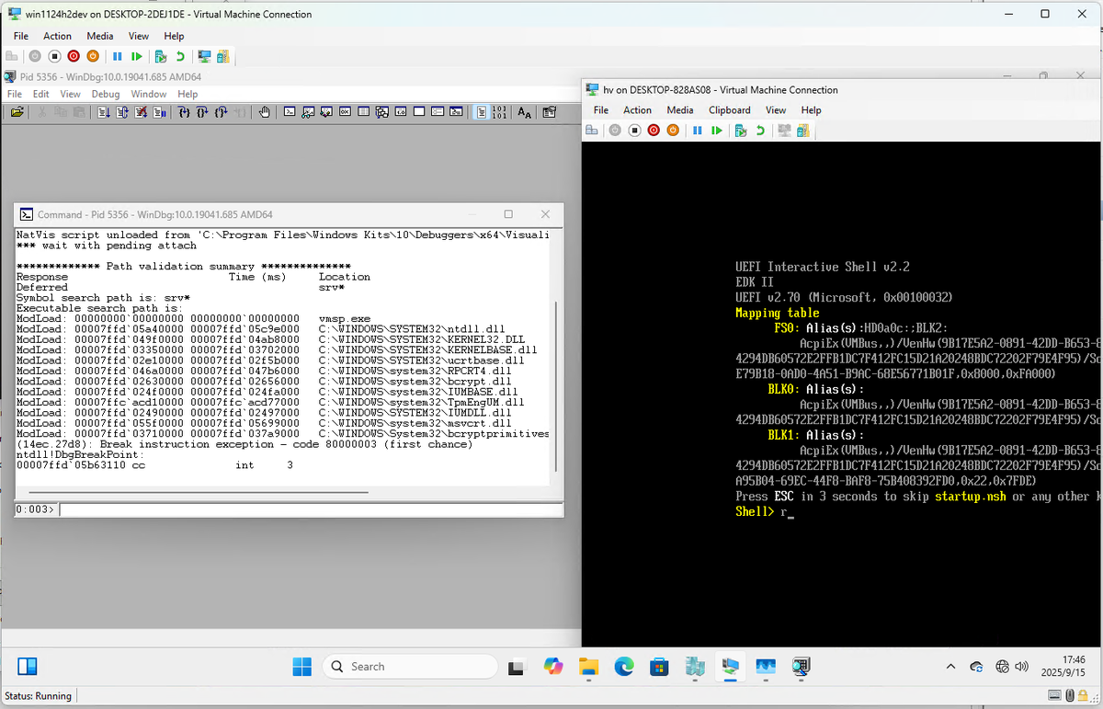Open the Memory window via the toolbar icon

(363, 112)
